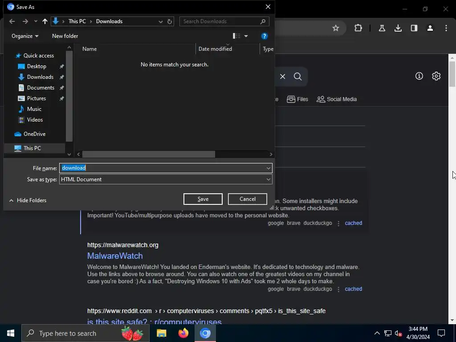456x342 pixels.
Task: Click google under MalwareWatch result
Action: (x=275, y=289)
